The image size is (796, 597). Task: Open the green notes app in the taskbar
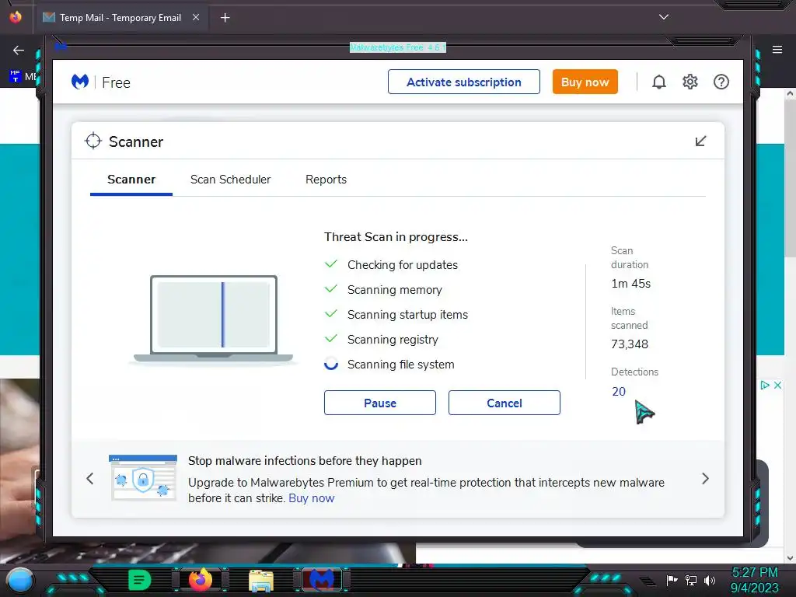tap(140, 580)
